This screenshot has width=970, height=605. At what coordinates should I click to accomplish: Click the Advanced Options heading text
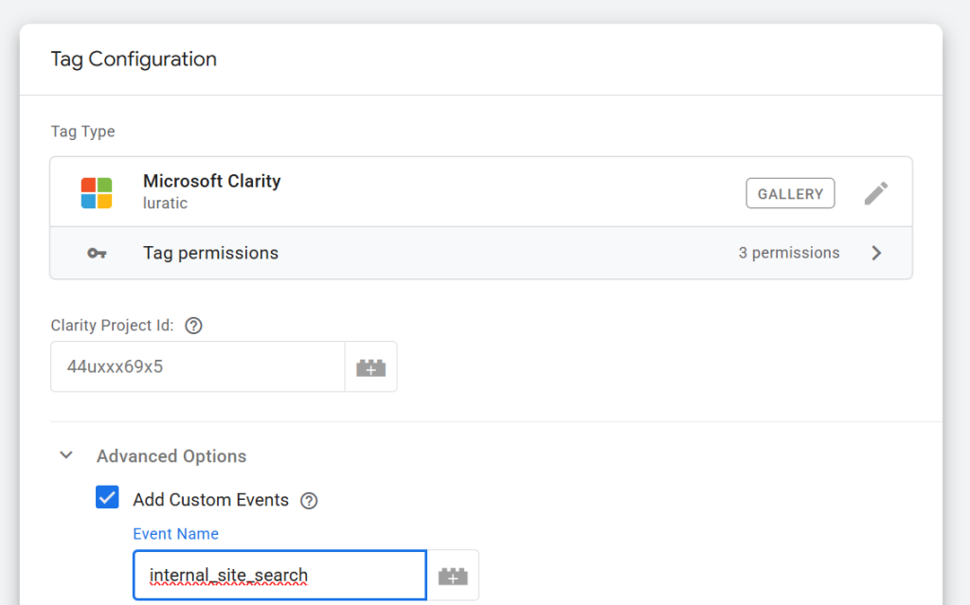171,456
